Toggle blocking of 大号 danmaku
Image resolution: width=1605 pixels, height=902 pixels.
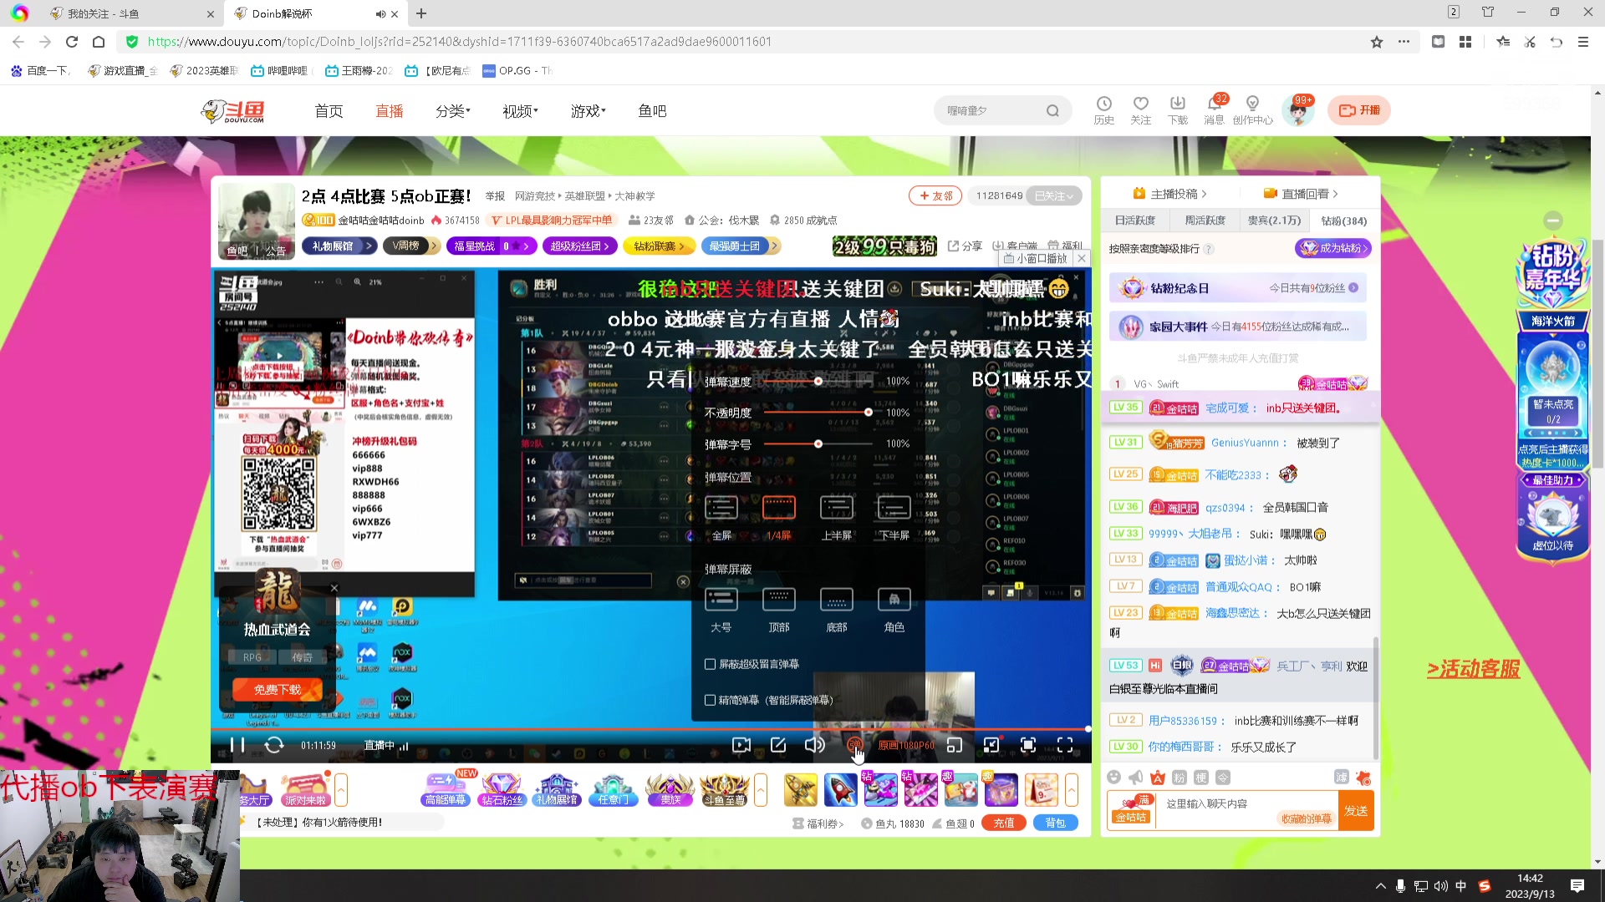click(x=721, y=610)
